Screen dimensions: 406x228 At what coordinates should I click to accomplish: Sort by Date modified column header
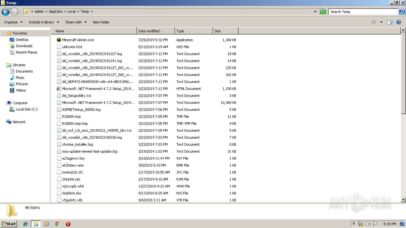(156, 31)
